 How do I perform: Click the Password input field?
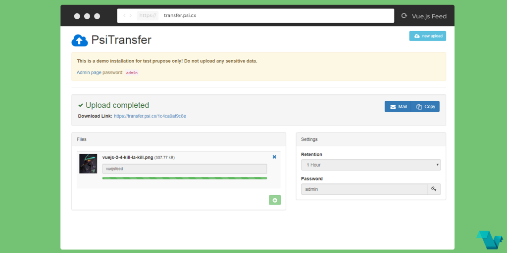pos(364,189)
